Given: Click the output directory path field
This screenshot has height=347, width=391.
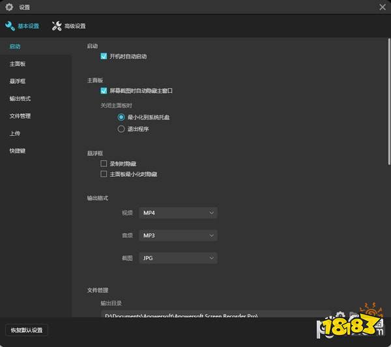Looking at the screenshot, I should click(x=216, y=314).
